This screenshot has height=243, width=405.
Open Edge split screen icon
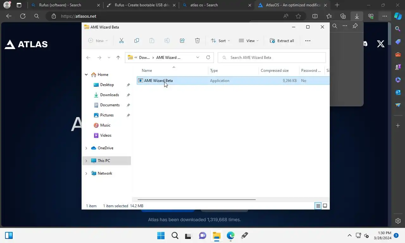click(315, 16)
